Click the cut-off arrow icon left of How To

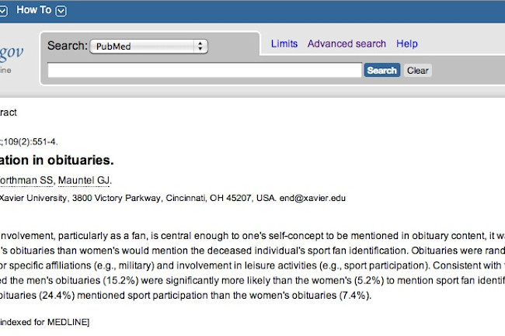[3, 12]
